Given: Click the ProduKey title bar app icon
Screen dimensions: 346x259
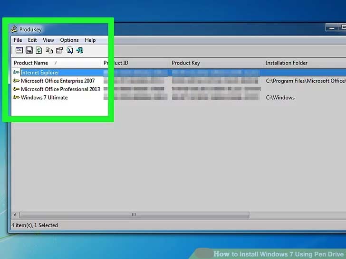Looking at the screenshot, I should pyautogui.click(x=14, y=29).
